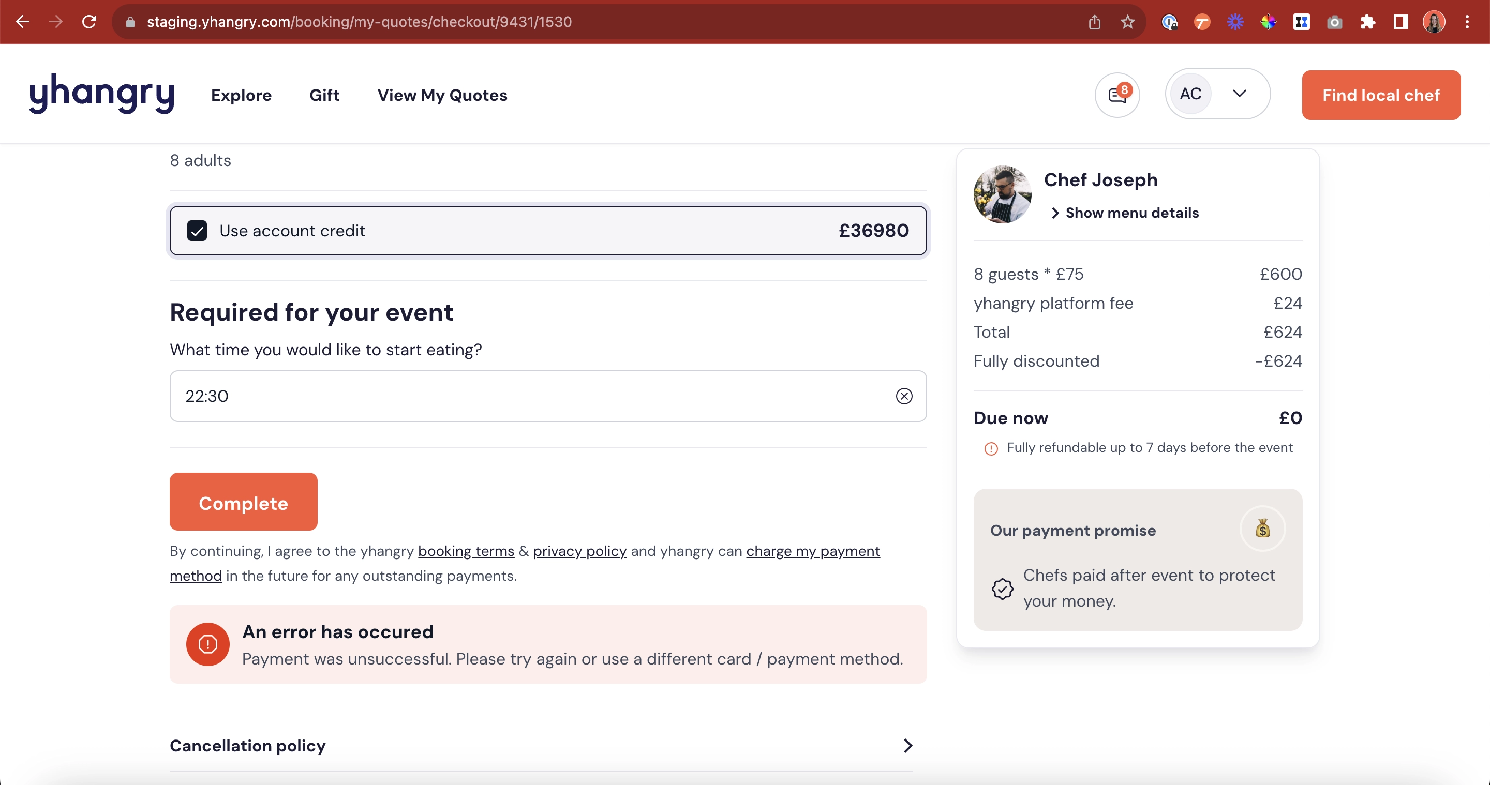
Task: Click the browser forward arrow
Action: coord(56,22)
